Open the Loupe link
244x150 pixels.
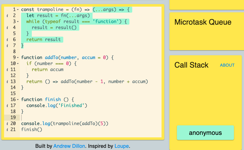[x=122, y=146]
